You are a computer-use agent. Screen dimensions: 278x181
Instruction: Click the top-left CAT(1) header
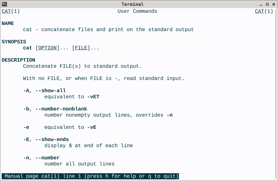[11, 11]
